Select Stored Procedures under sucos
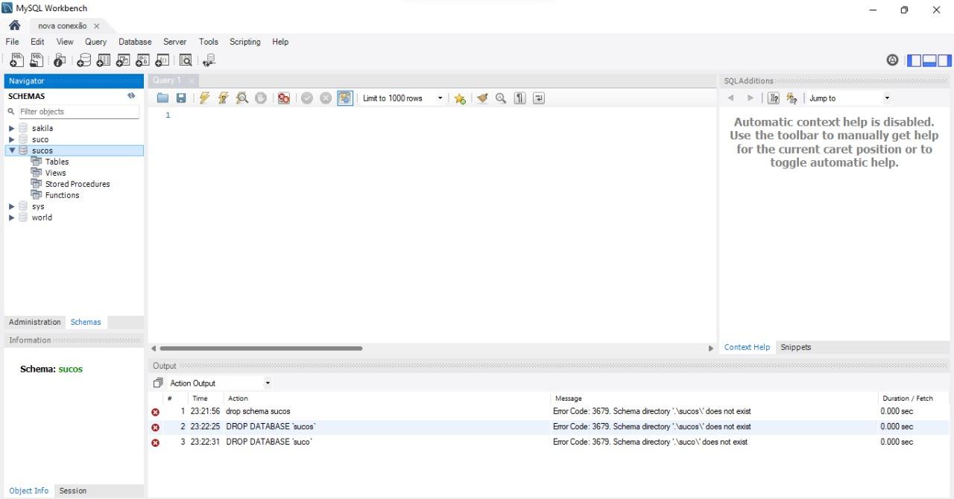The width and height of the screenshot is (954, 499). [77, 184]
